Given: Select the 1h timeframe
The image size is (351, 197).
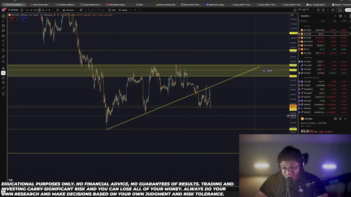Looking at the screenshot, I should (x=39, y=10).
